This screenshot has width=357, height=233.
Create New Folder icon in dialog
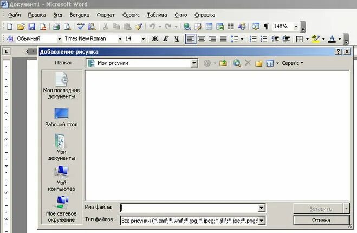coord(258,63)
